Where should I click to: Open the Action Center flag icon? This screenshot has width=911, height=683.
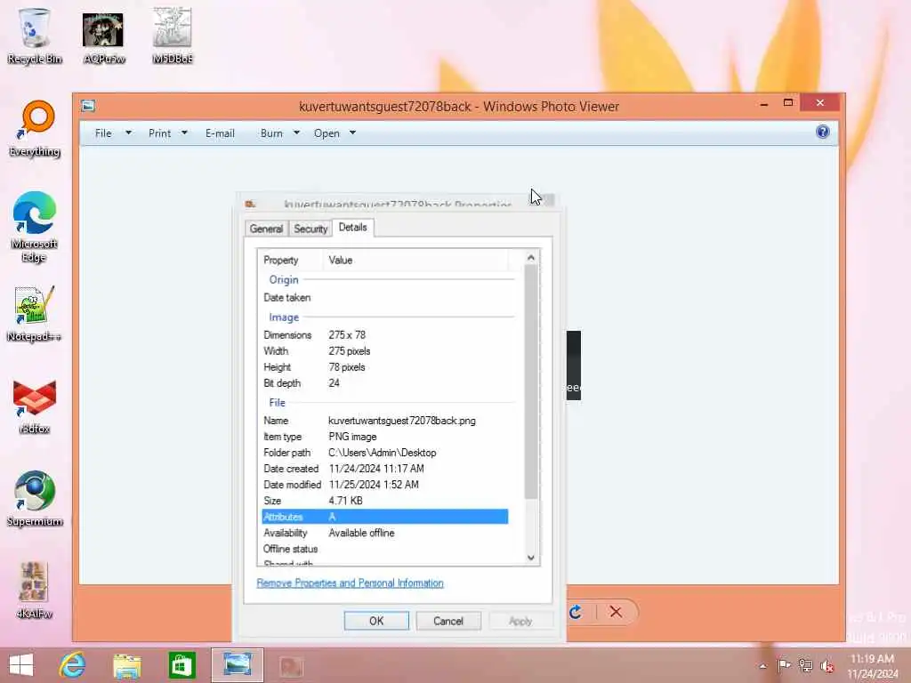tap(784, 665)
